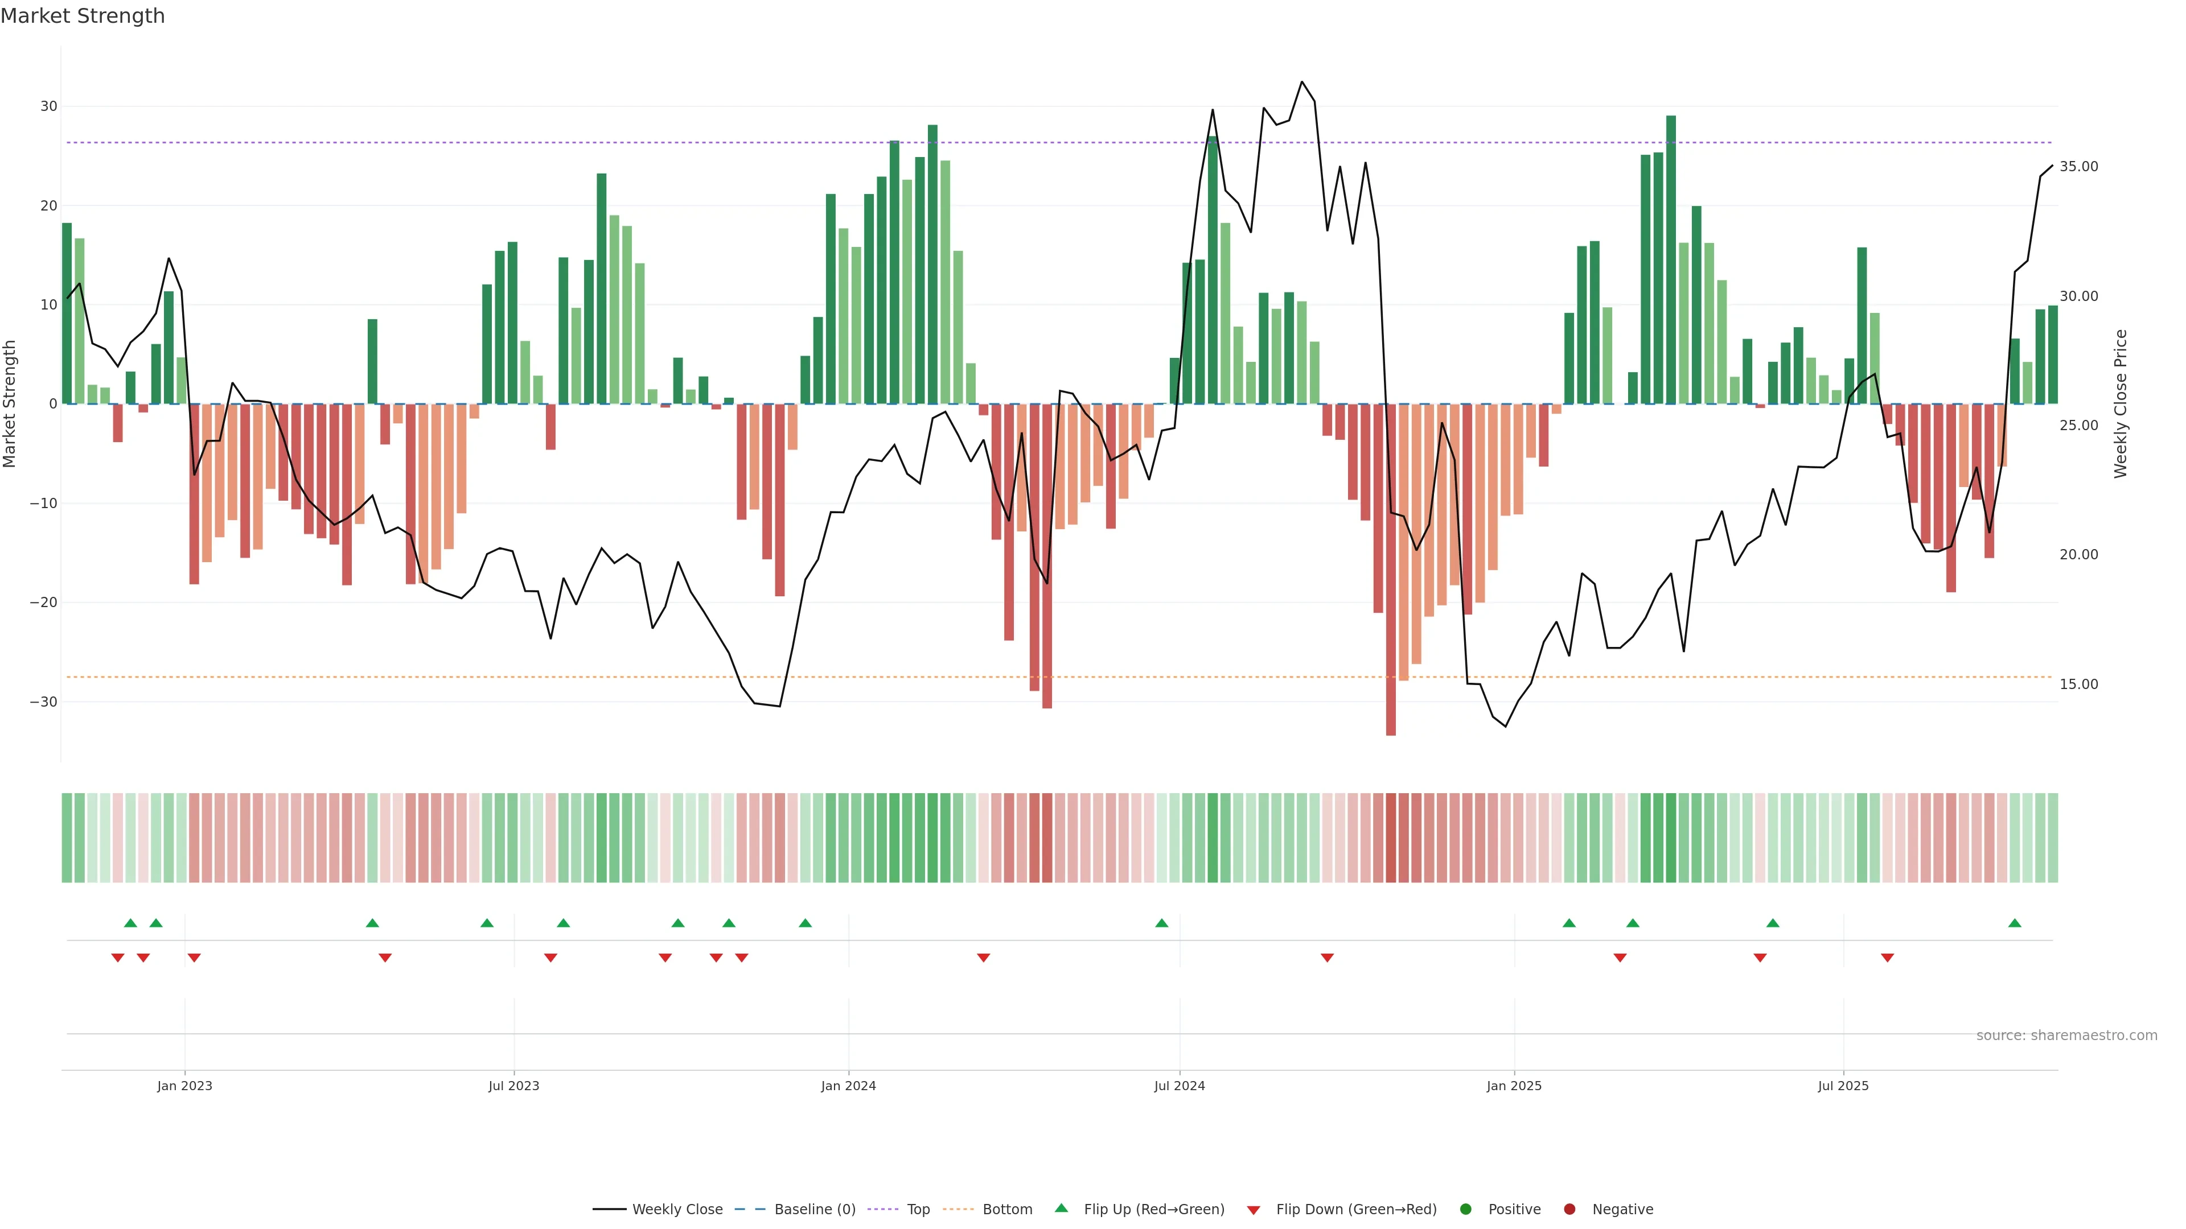This screenshot has width=2186, height=1229.
Task: Click the flip-up marker just before Jul 2024
Action: (1162, 923)
